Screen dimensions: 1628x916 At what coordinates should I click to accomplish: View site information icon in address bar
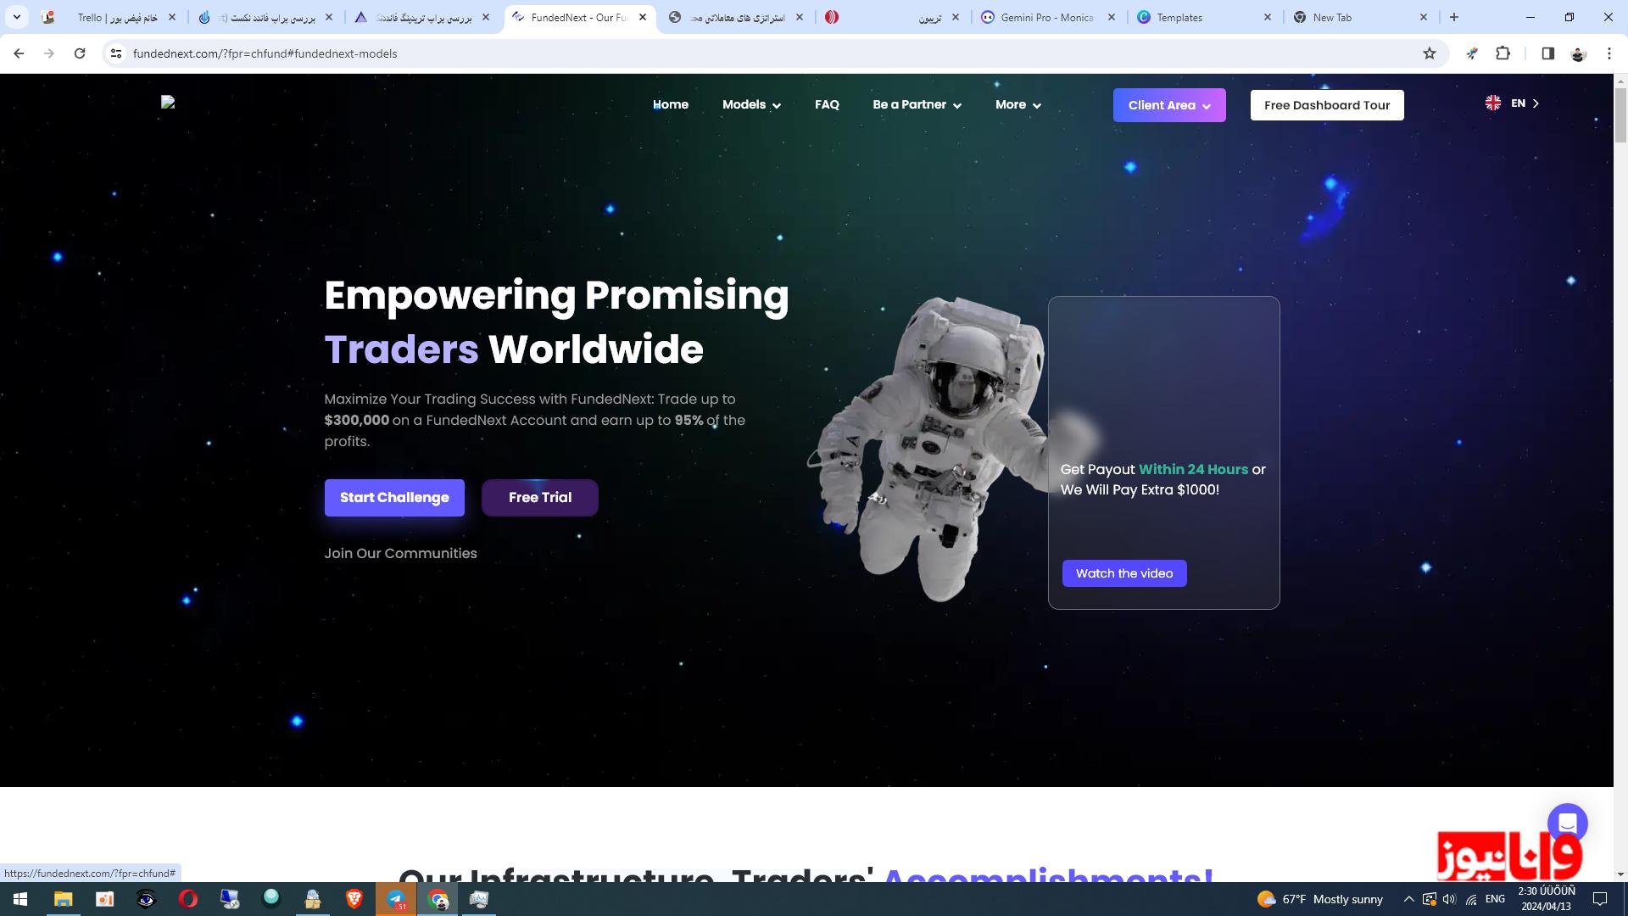click(x=116, y=53)
